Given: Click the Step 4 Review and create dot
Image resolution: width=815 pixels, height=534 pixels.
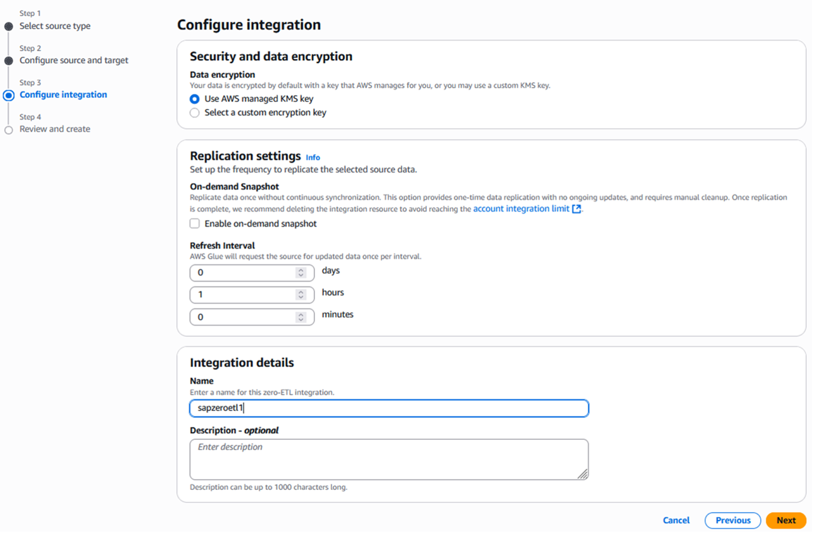Looking at the screenshot, I should coord(9,130).
